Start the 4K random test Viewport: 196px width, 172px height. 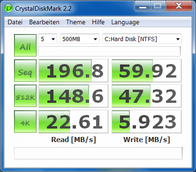(x=25, y=122)
